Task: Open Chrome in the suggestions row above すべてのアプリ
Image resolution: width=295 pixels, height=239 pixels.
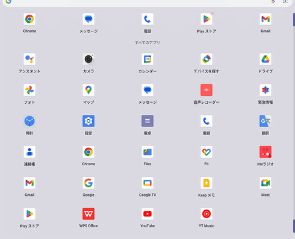Action: coord(29,19)
